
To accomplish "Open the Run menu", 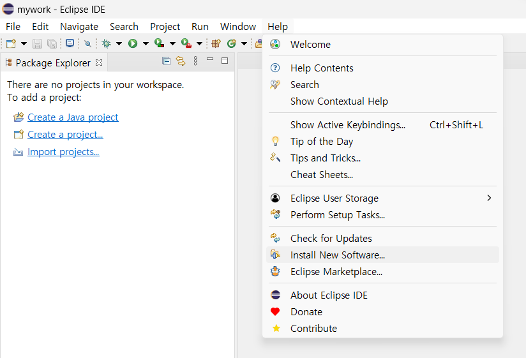I will [200, 26].
